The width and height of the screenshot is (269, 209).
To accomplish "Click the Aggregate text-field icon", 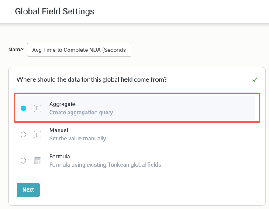I will click(38, 109).
